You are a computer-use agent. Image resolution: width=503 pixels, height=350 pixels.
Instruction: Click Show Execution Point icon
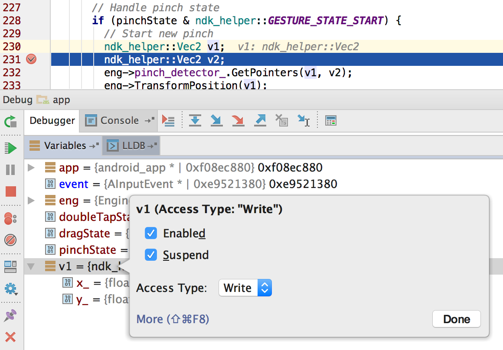(x=168, y=120)
